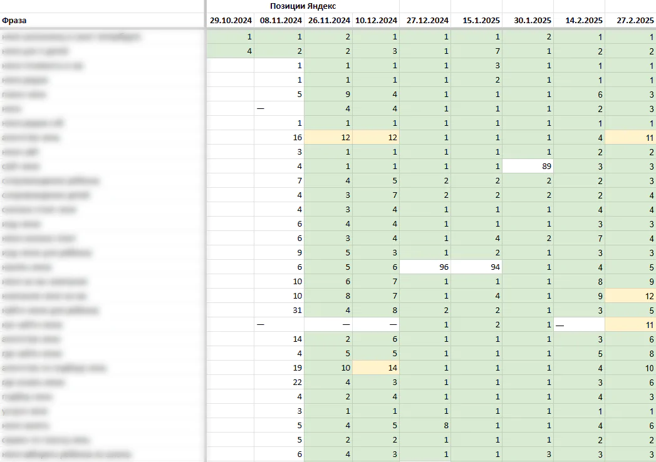Select the cell with value 89

[528, 167]
